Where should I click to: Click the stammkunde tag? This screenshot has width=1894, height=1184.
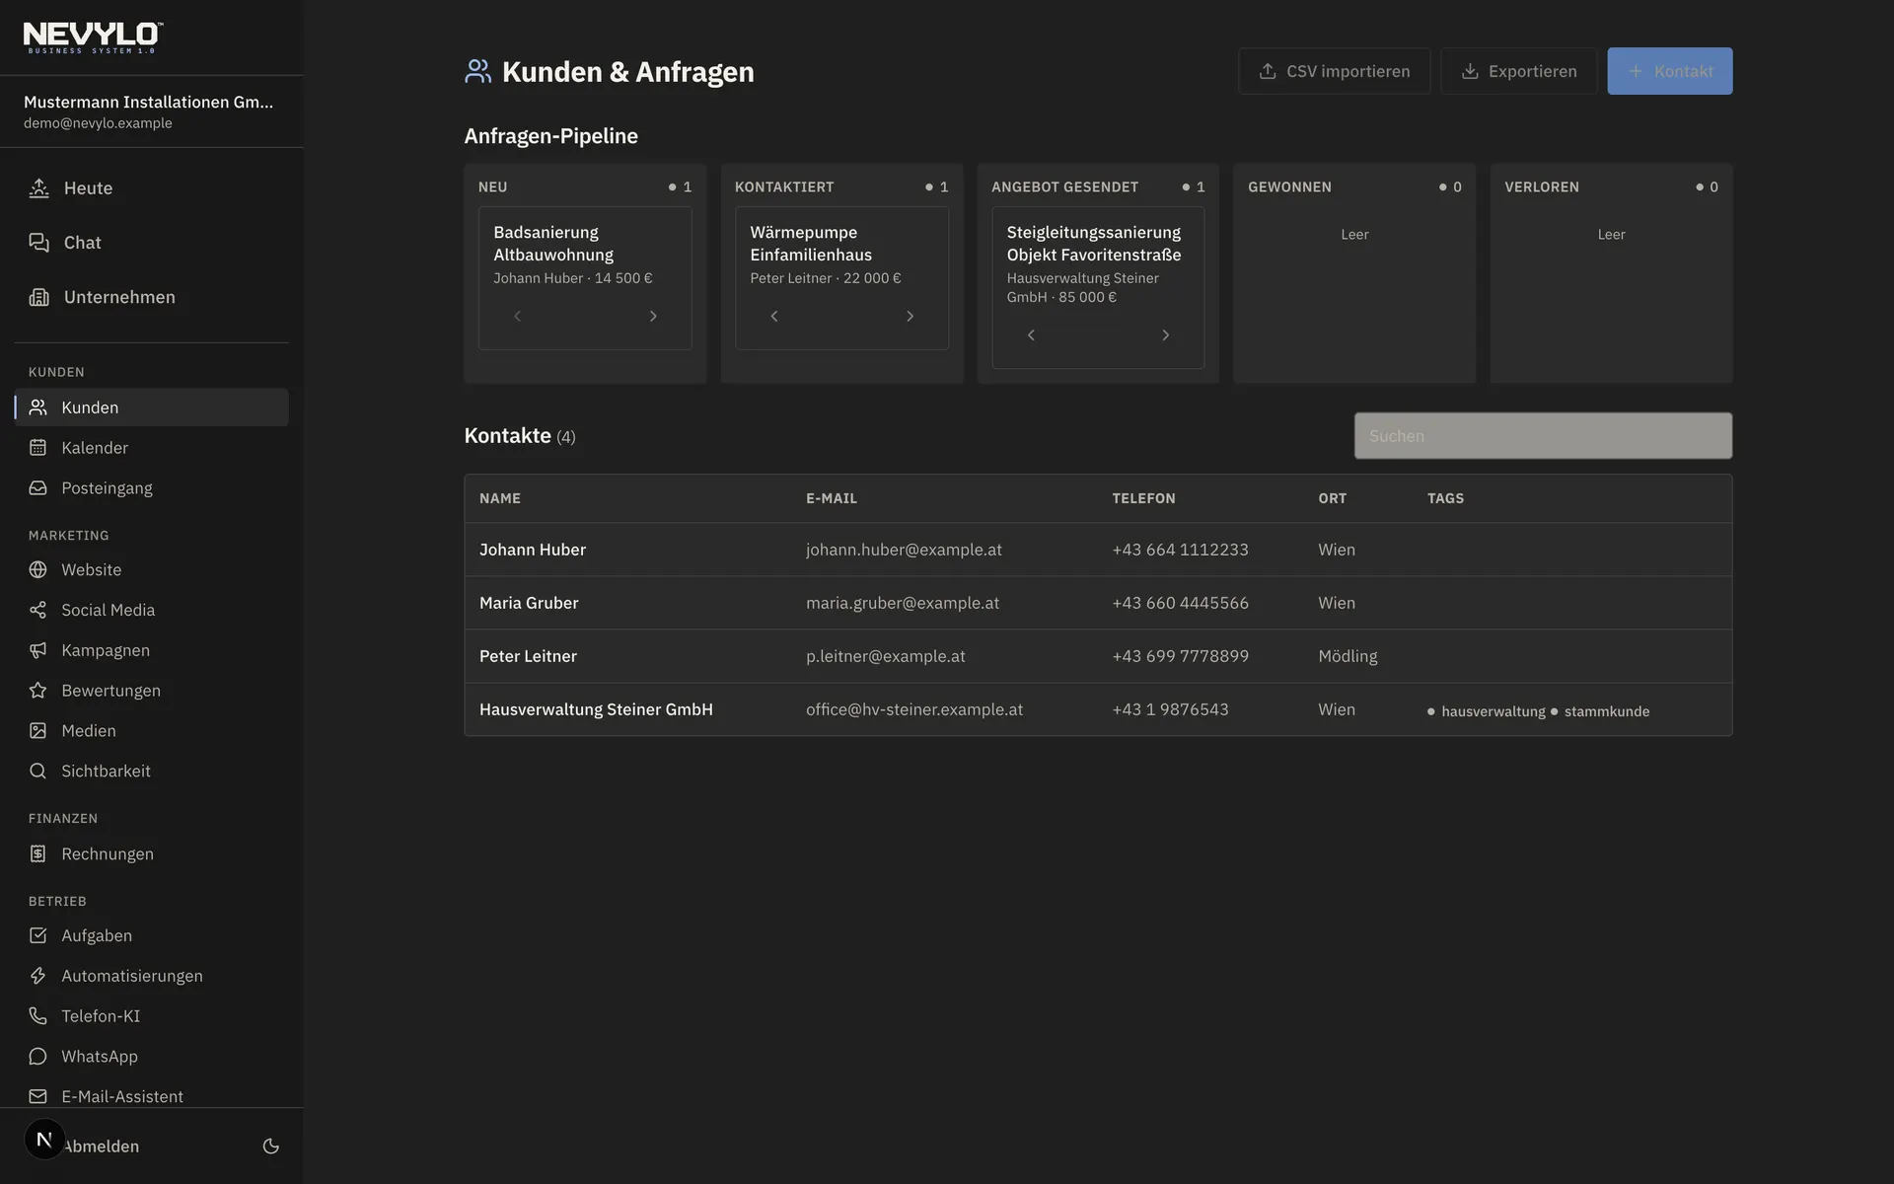[1600, 711]
